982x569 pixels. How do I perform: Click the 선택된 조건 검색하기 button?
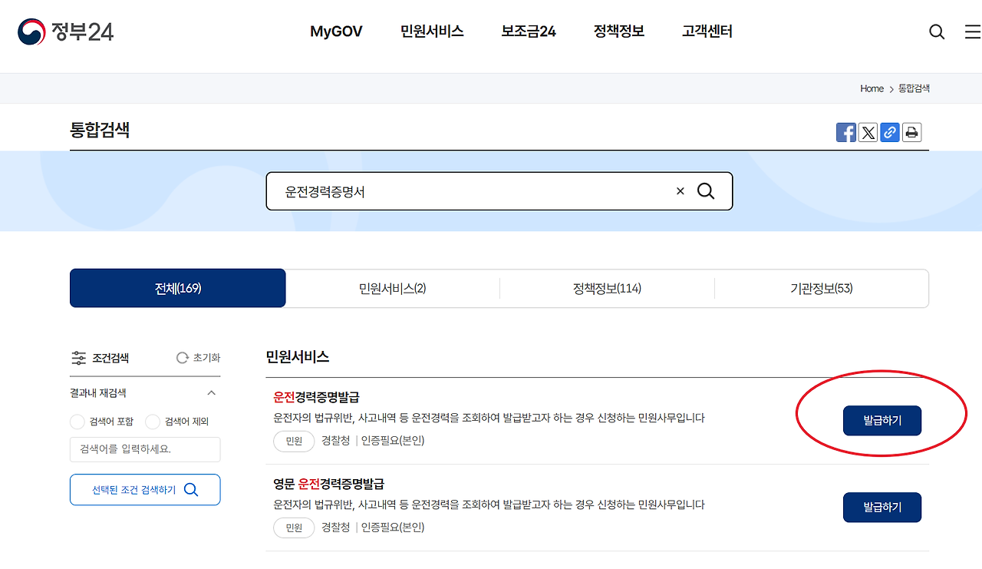tap(144, 489)
